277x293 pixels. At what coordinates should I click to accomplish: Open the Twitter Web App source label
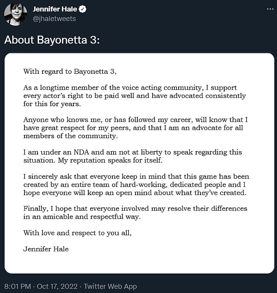pyautogui.click(x=110, y=286)
